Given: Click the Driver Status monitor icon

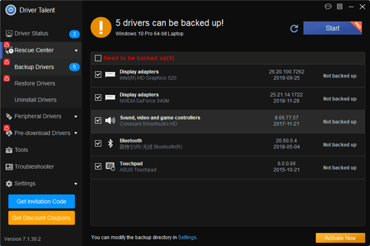Looking at the screenshot, I should [9, 34].
